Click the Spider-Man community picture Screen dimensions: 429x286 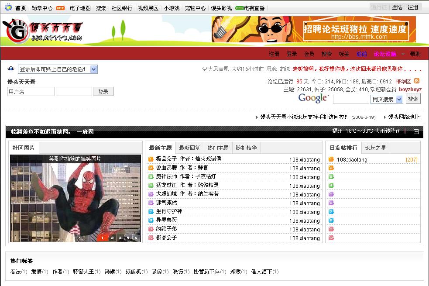pyautogui.click(x=75, y=199)
